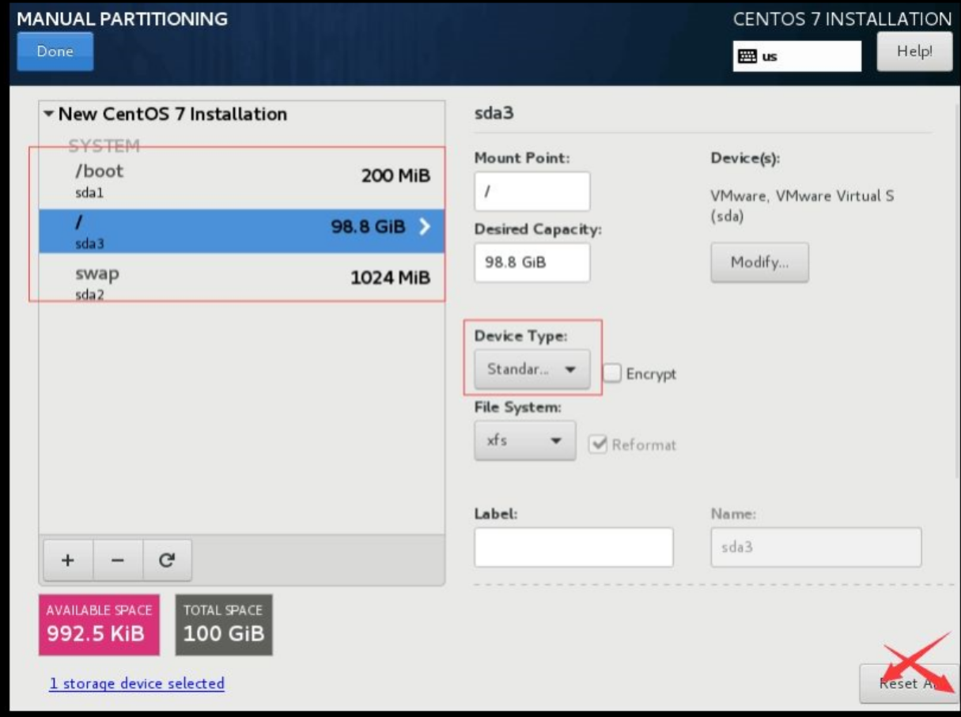Screen dimensions: 961x717
Task: Toggle the Reformat checkbox
Action: coord(598,445)
